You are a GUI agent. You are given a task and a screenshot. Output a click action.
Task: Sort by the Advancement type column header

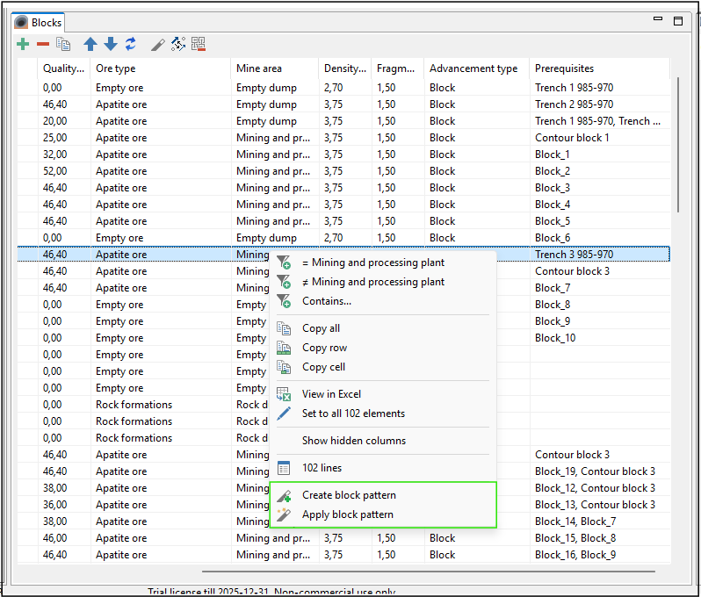coord(477,68)
